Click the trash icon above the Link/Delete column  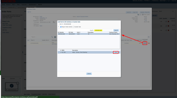148,37
